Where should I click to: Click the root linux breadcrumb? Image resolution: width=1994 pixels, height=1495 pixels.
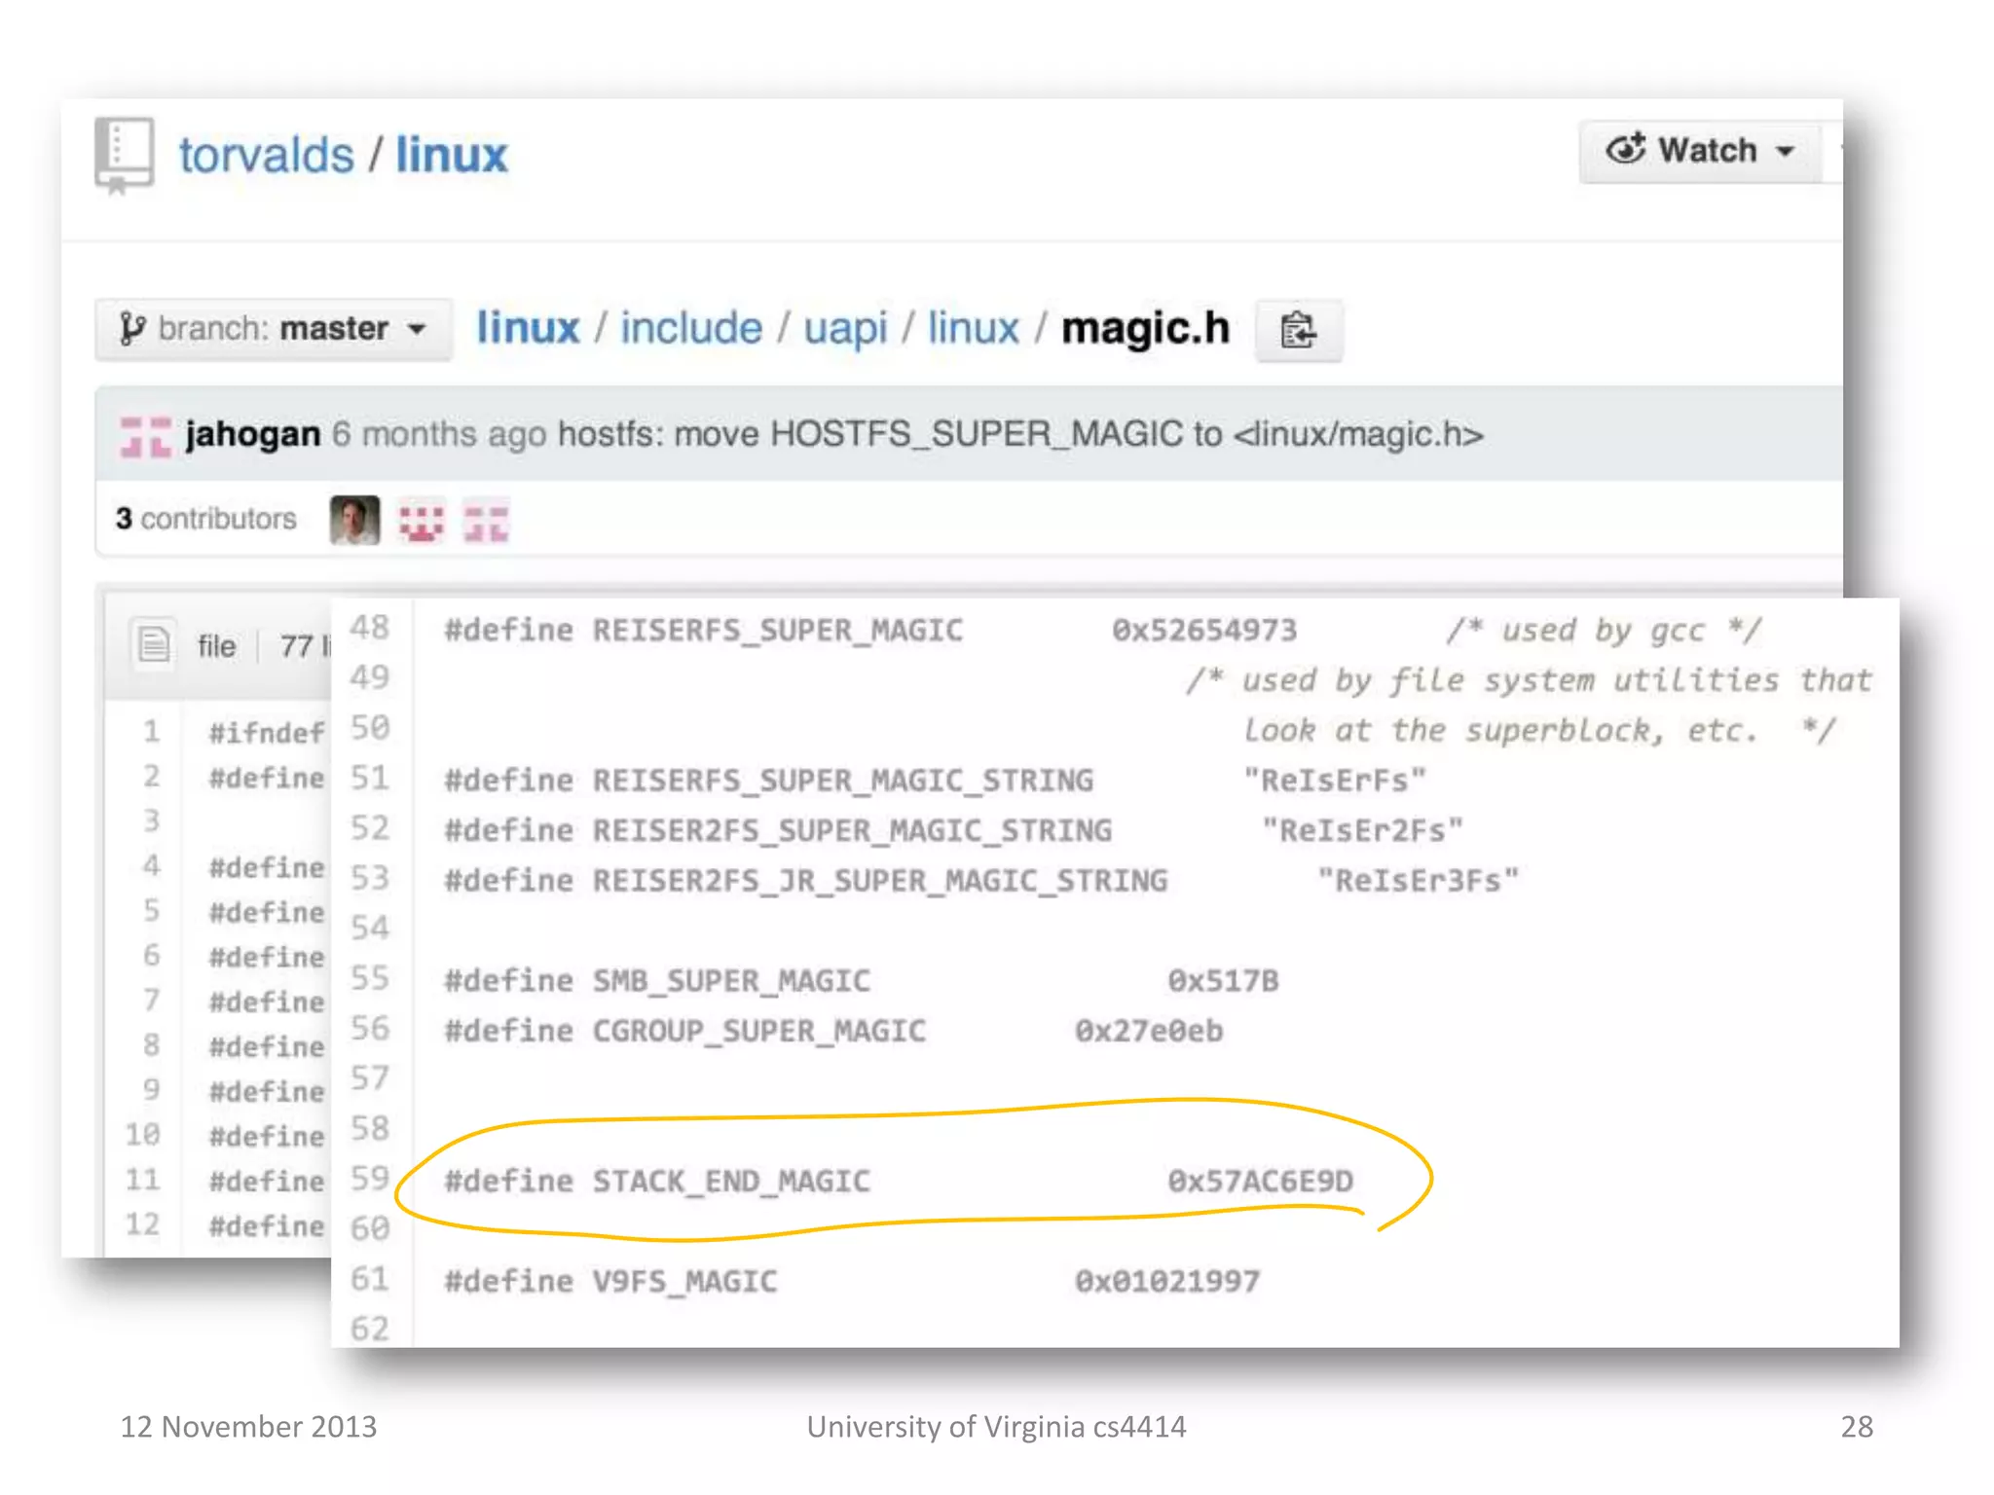click(528, 328)
